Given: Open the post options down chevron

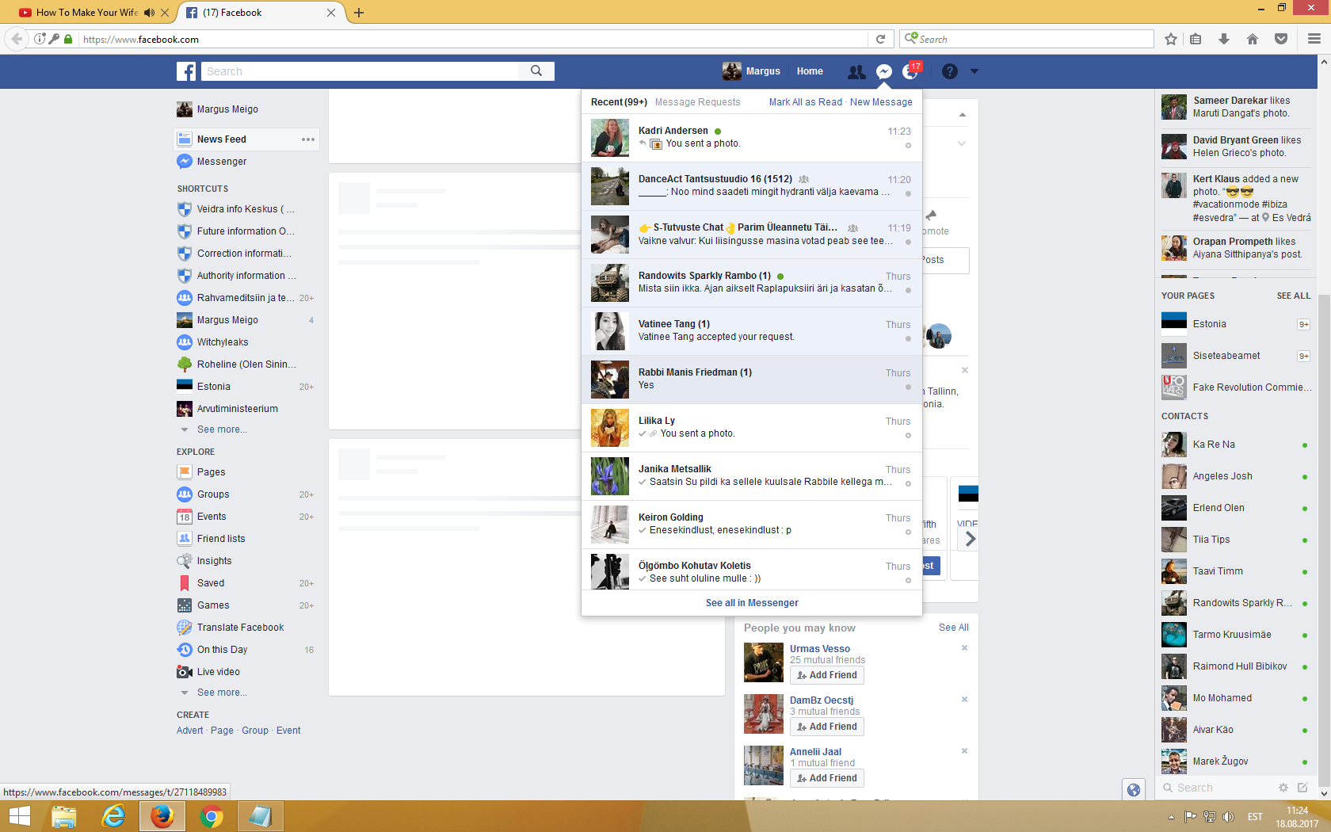Looking at the screenshot, I should pos(962,143).
